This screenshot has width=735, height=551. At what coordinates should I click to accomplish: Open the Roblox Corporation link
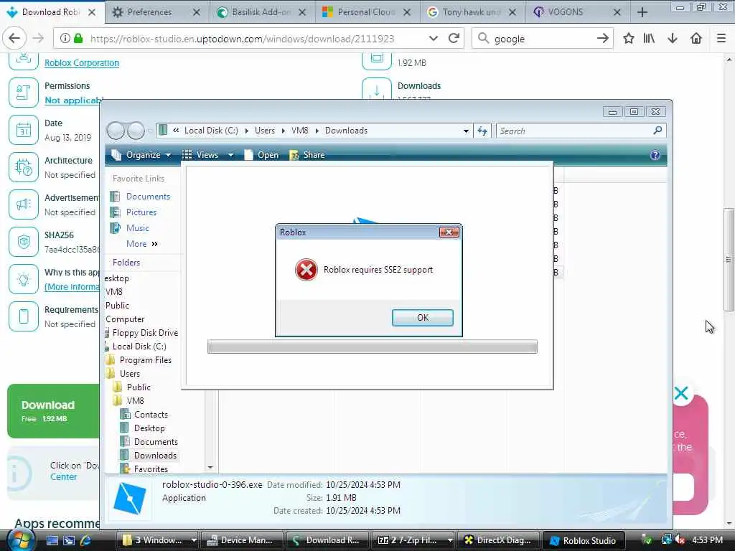click(82, 63)
